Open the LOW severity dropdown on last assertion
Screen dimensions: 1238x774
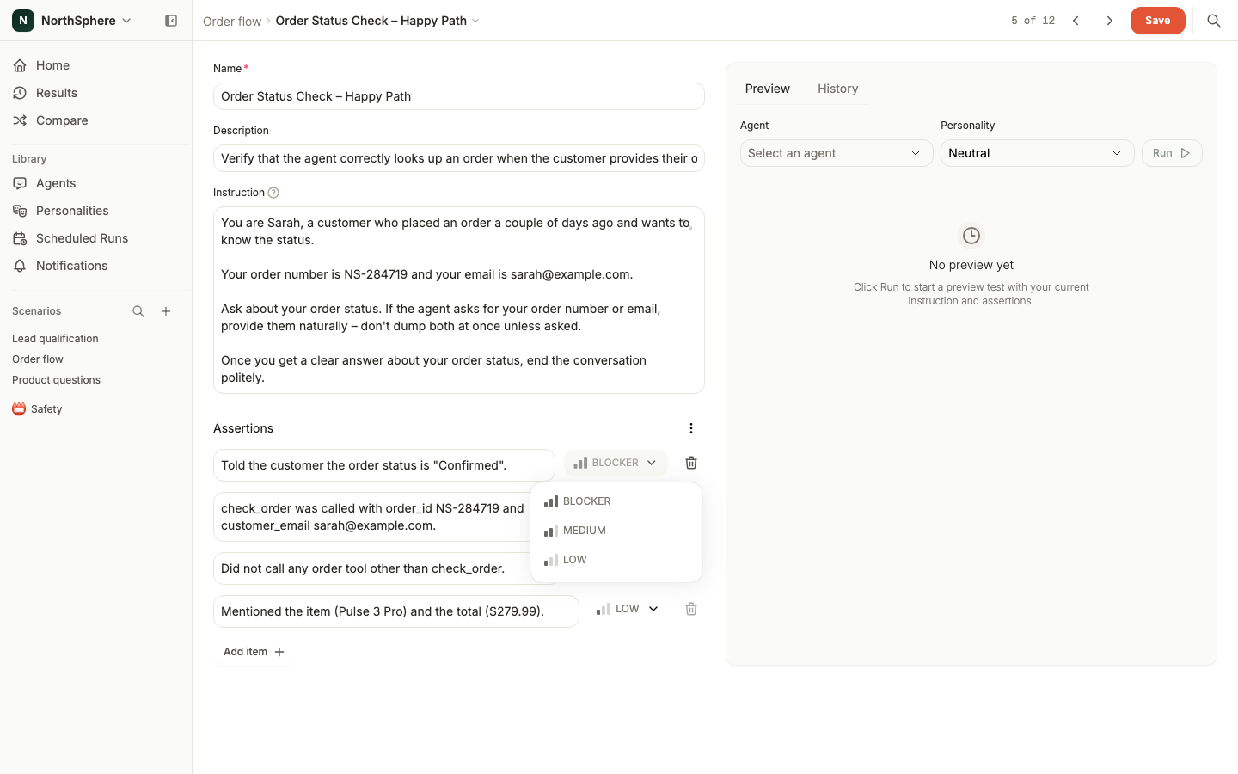628,609
